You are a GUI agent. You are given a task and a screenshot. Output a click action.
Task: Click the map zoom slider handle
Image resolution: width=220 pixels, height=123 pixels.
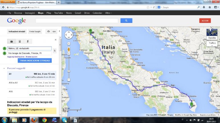69,71
